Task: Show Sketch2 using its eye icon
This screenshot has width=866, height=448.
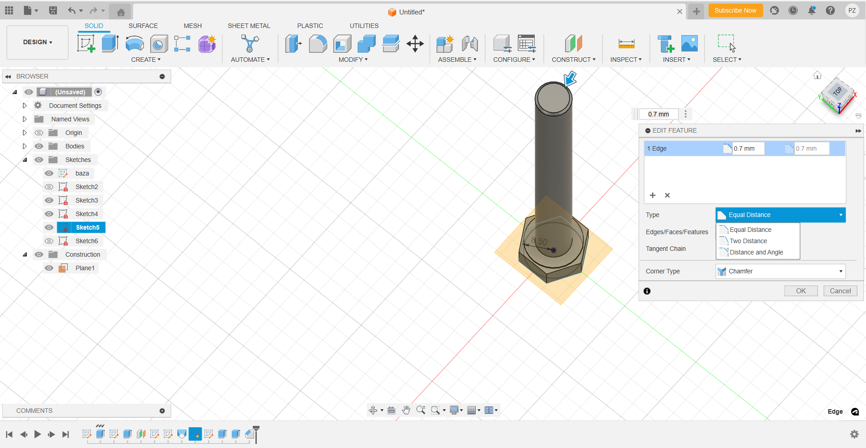Action: (x=49, y=187)
